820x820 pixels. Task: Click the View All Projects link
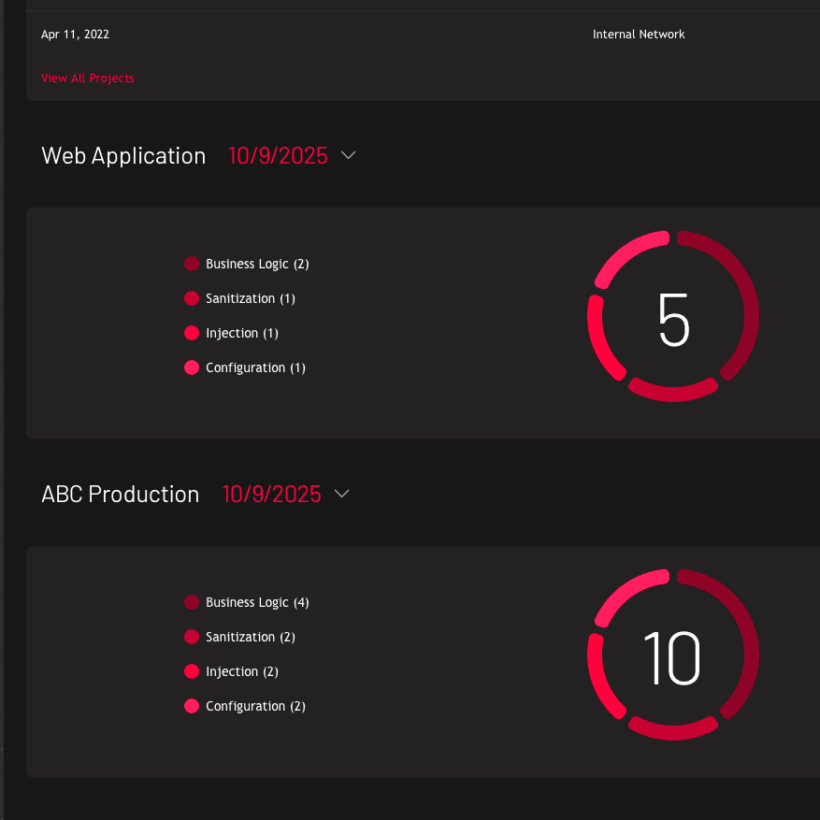tap(87, 79)
